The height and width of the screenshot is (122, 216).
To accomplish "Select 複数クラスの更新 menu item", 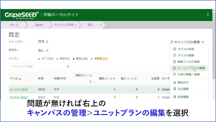I will [189, 62].
